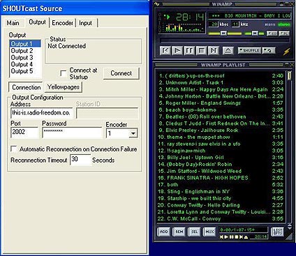Select playlist track 13 Billy Joel
This screenshot has height=256, width=296.
coord(221,158)
